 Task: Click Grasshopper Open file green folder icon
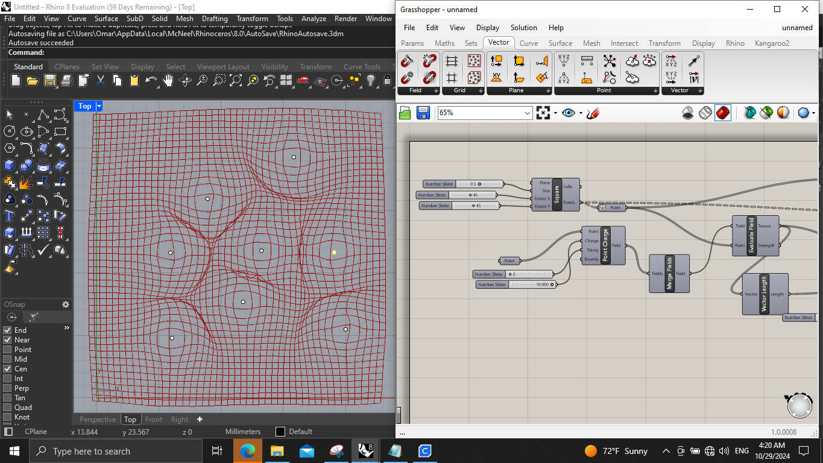[405, 113]
